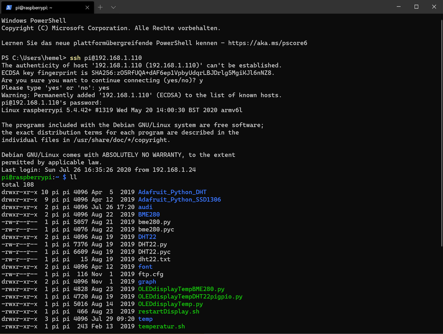Click the Adafruit_Python_DHT directory name
Viewport: 443px width, 334px height.
[x=172, y=192]
